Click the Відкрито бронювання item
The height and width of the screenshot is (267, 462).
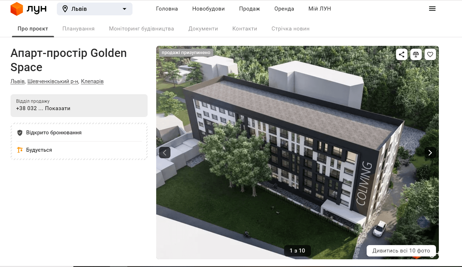point(54,133)
